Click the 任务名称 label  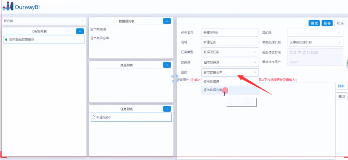pos(187,33)
